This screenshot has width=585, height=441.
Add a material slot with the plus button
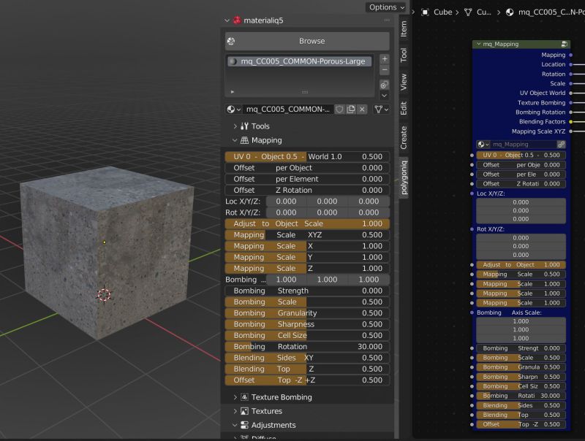384,59
